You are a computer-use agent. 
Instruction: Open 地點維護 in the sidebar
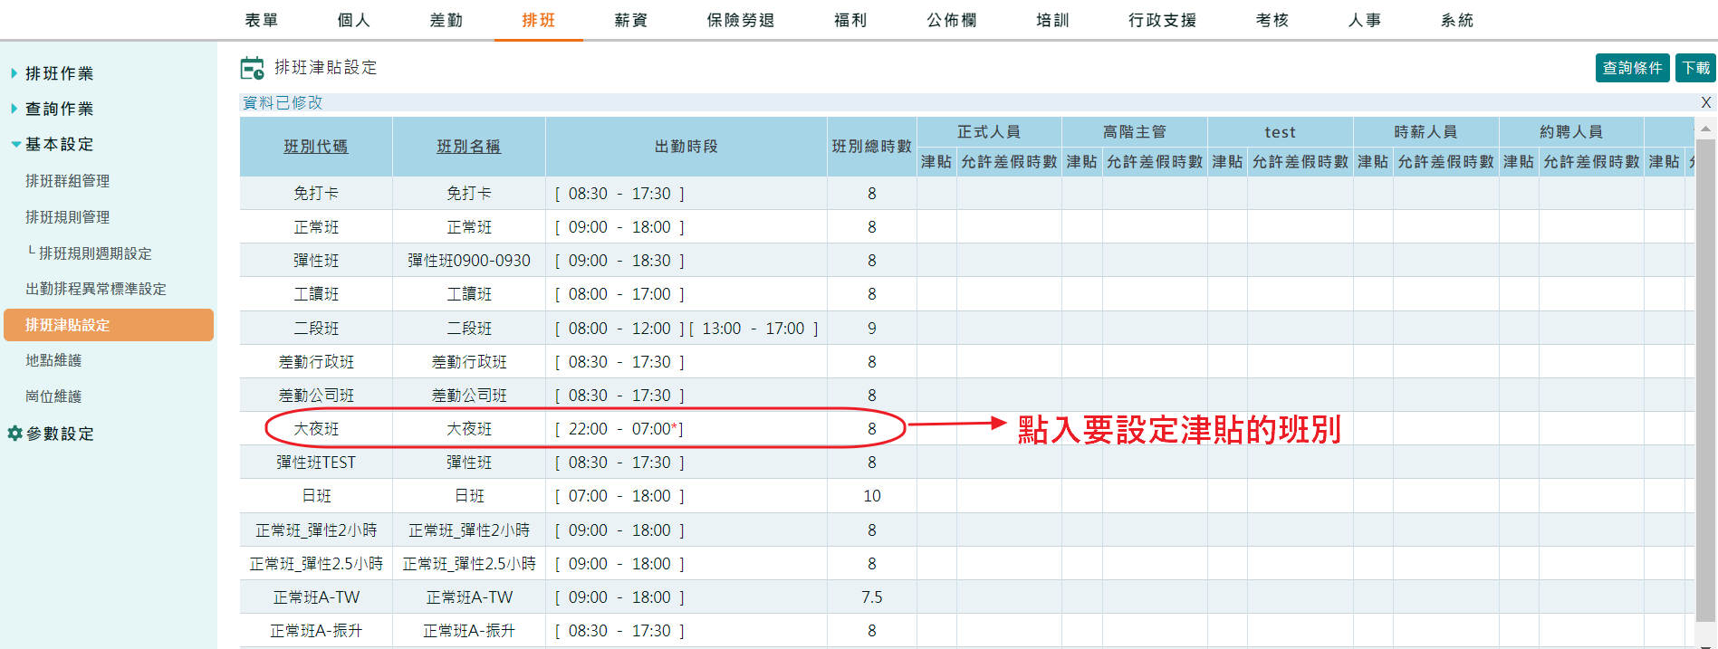[x=53, y=360]
